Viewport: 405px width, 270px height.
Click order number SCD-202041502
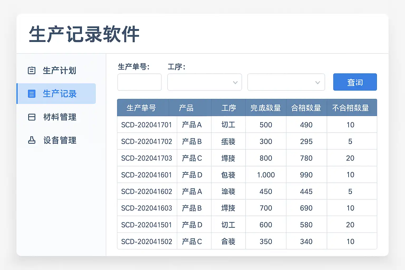(x=147, y=242)
